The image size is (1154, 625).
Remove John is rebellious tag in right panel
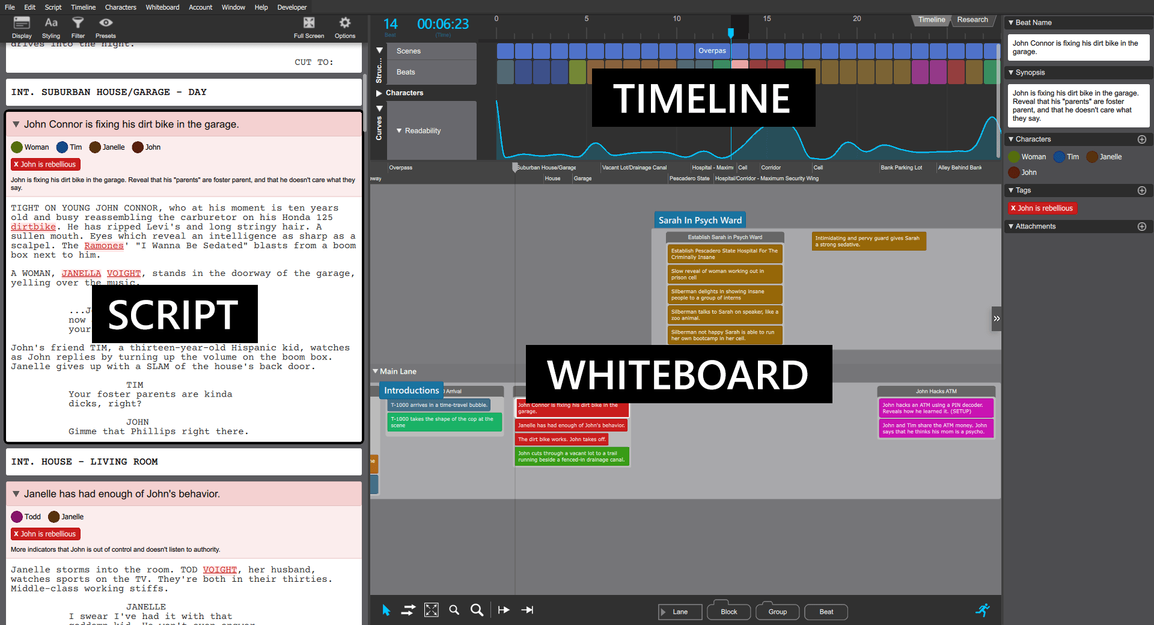click(1013, 209)
